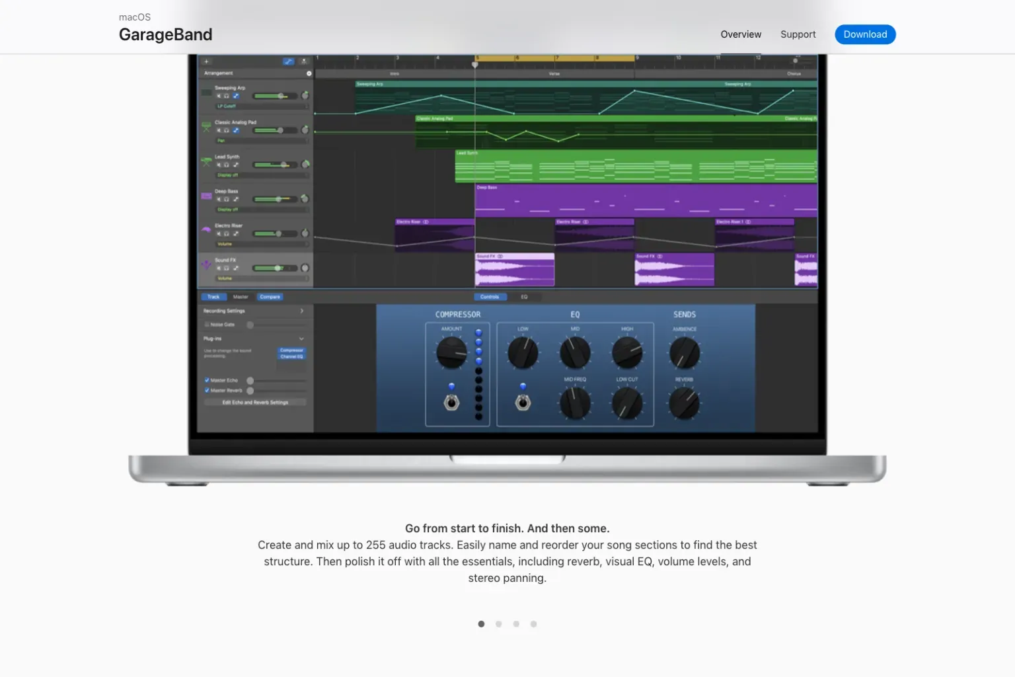Toggle automation icon on Classic Analog Pad track
The image size is (1015, 677).
pyautogui.click(x=236, y=130)
